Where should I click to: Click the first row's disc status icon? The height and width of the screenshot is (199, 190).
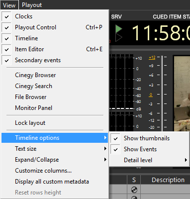click(x=134, y=190)
